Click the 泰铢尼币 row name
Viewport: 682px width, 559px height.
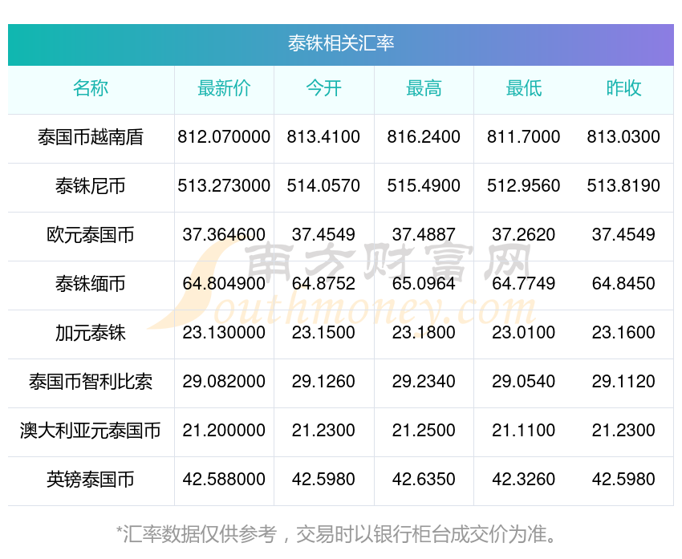[91, 186]
